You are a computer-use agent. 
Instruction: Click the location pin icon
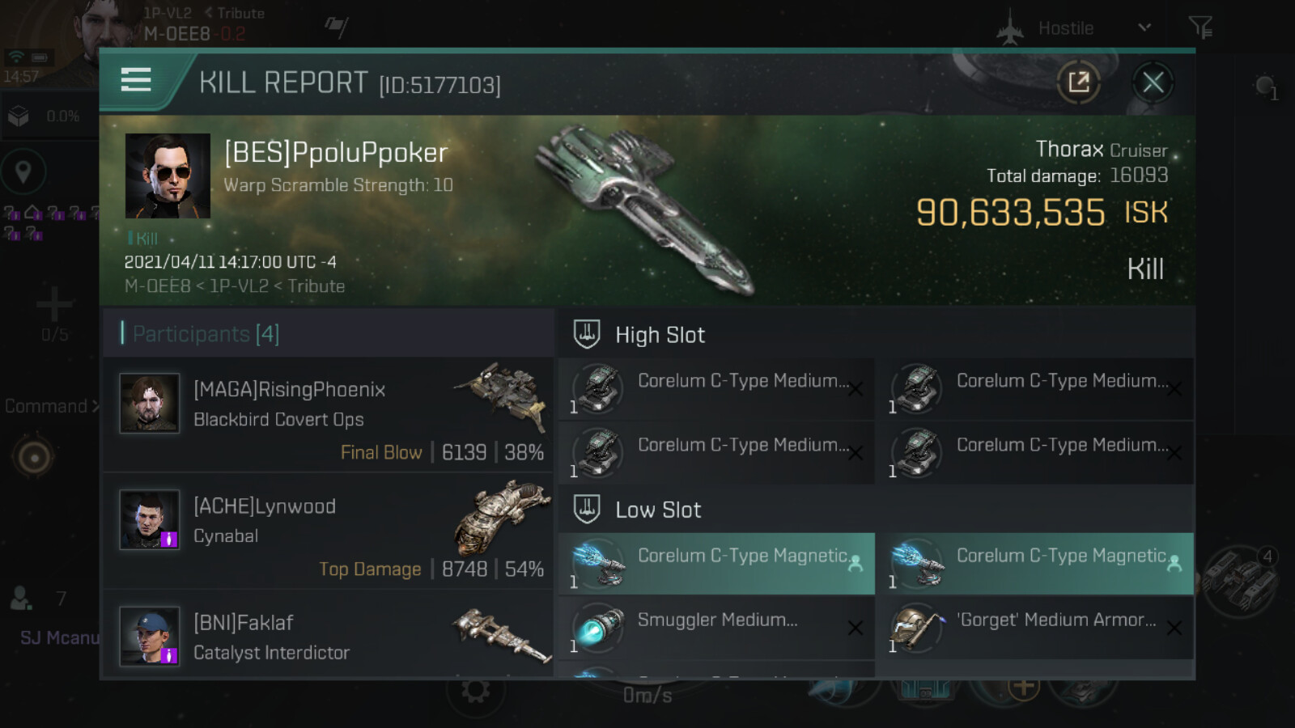click(x=23, y=171)
